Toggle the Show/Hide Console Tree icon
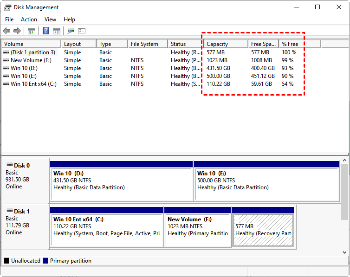The width and height of the screenshot is (350, 277). coord(32,31)
